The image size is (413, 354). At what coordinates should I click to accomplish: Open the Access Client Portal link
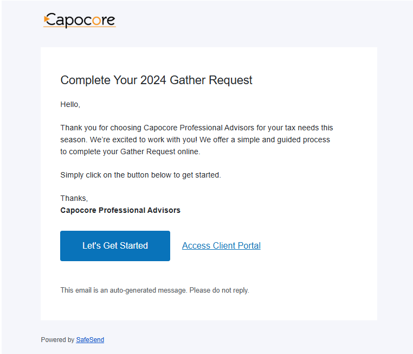tap(221, 245)
